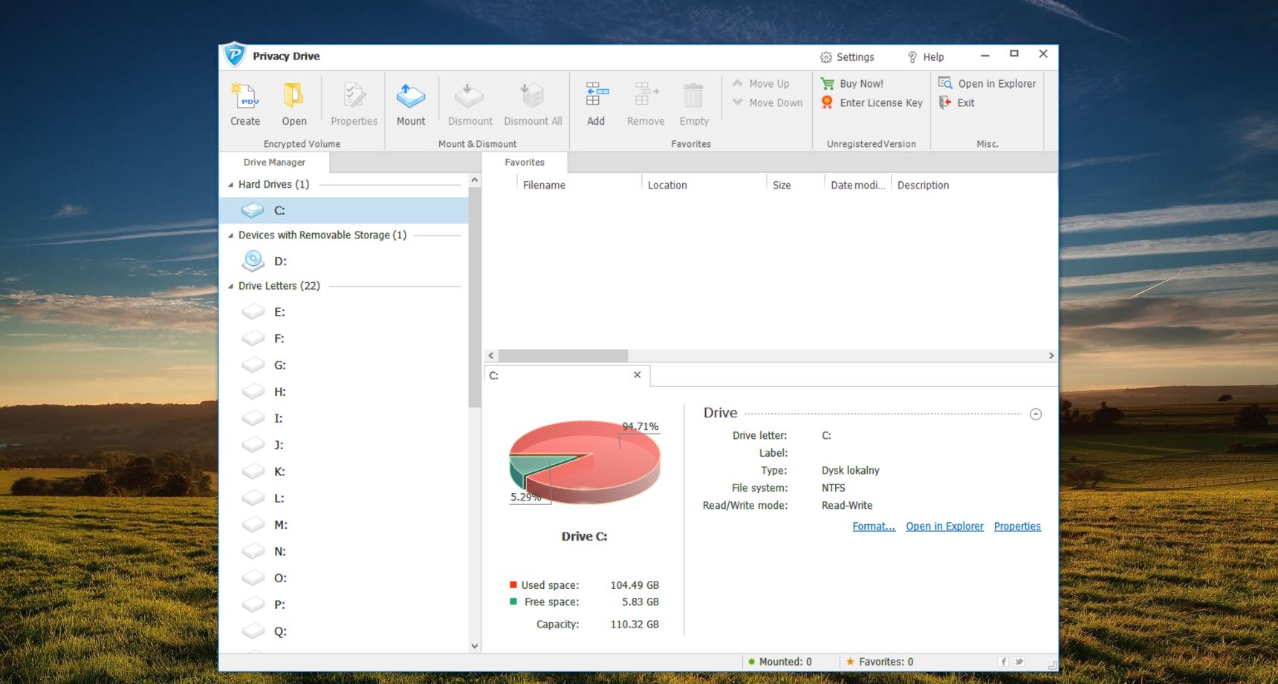Sort favorites by Location column
Screen dimensions: 1278x684
point(704,185)
